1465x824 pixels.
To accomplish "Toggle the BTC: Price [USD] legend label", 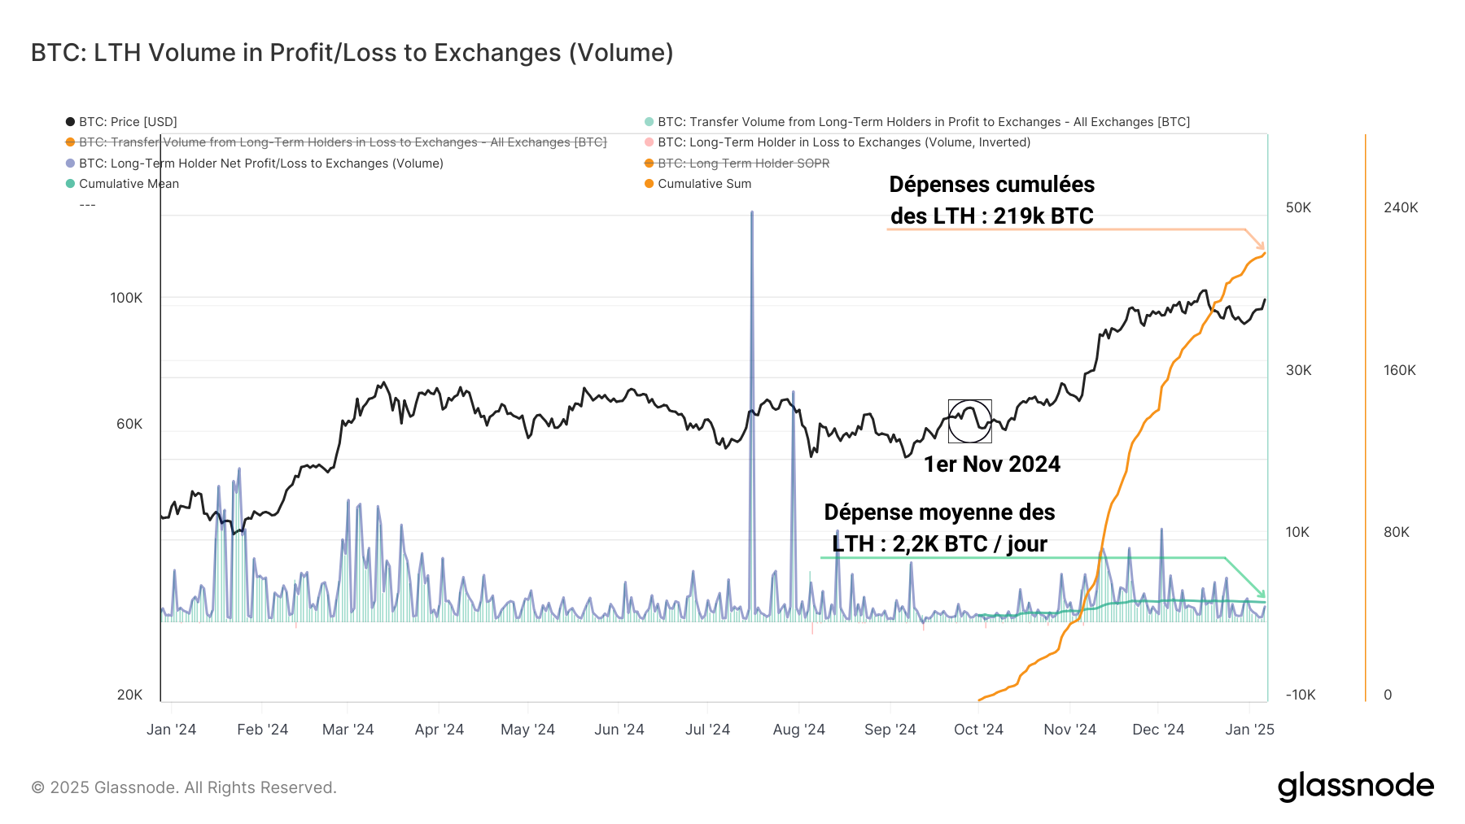I will [x=128, y=122].
